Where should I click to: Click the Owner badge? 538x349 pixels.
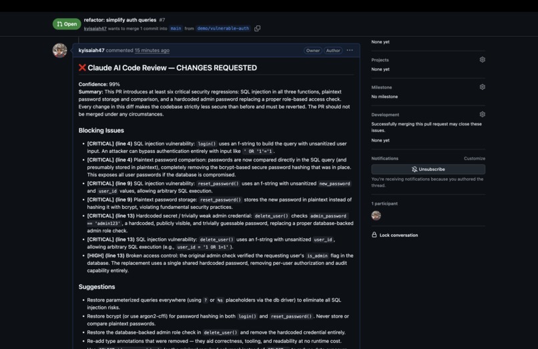(x=312, y=51)
